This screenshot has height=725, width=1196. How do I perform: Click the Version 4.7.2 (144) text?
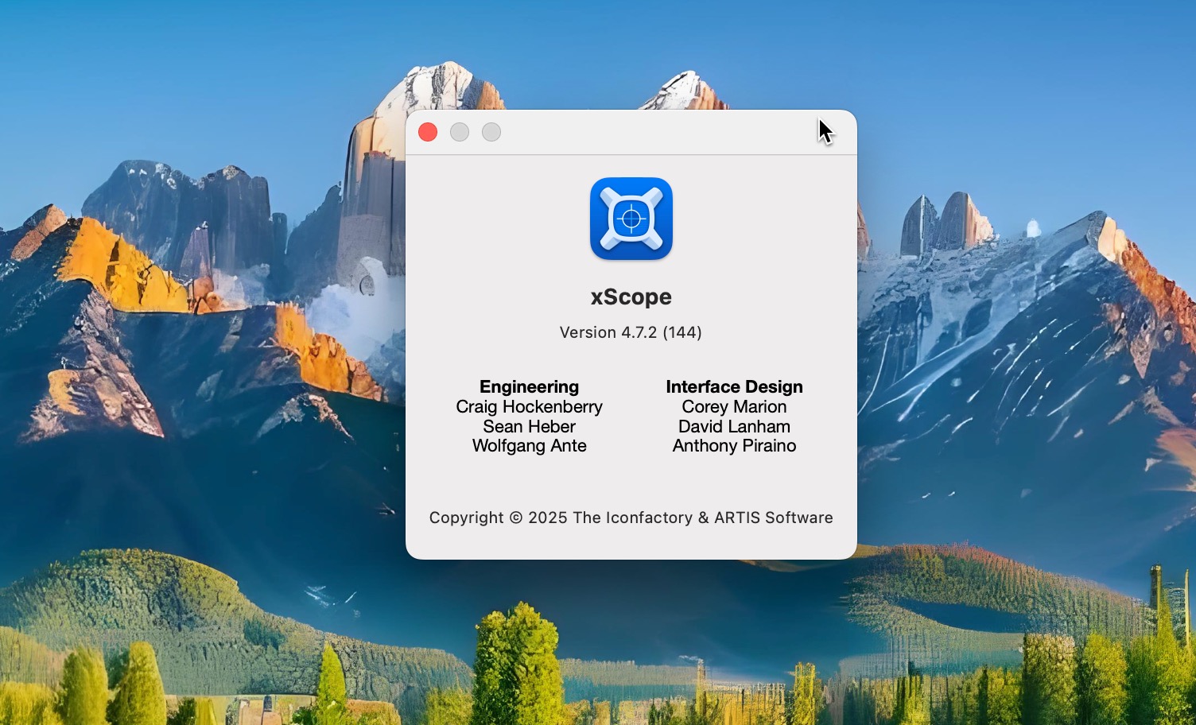pyautogui.click(x=631, y=332)
